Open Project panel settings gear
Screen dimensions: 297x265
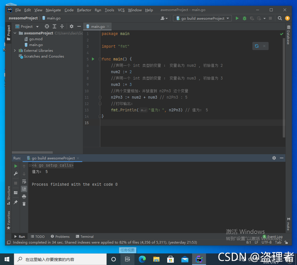71,27
